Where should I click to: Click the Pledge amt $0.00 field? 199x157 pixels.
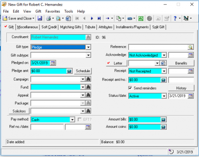(49, 71)
